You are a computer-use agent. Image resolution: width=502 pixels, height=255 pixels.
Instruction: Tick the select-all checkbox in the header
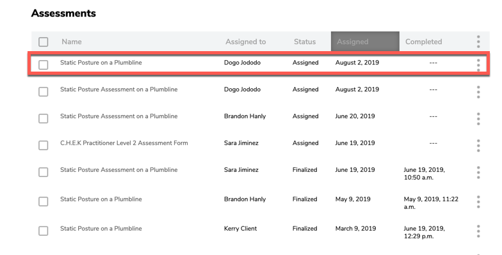(x=44, y=42)
